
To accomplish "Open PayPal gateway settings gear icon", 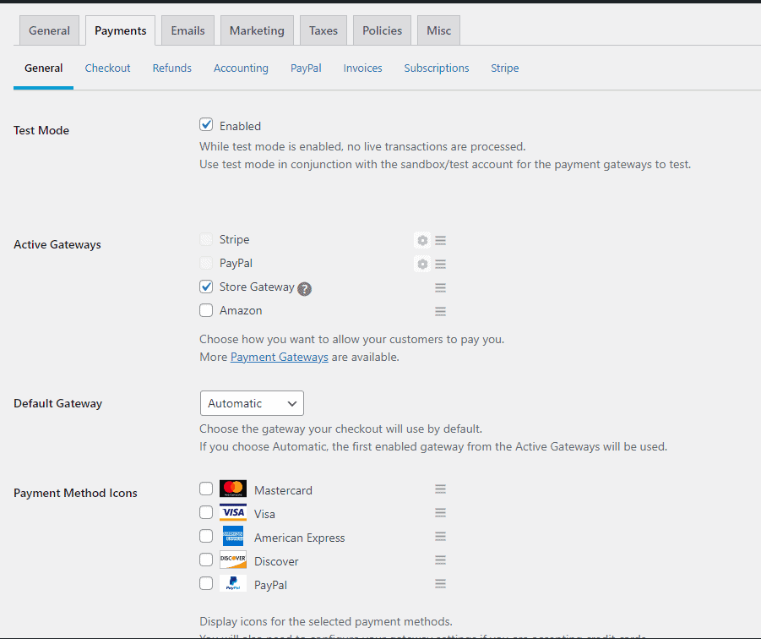I will 422,265.
